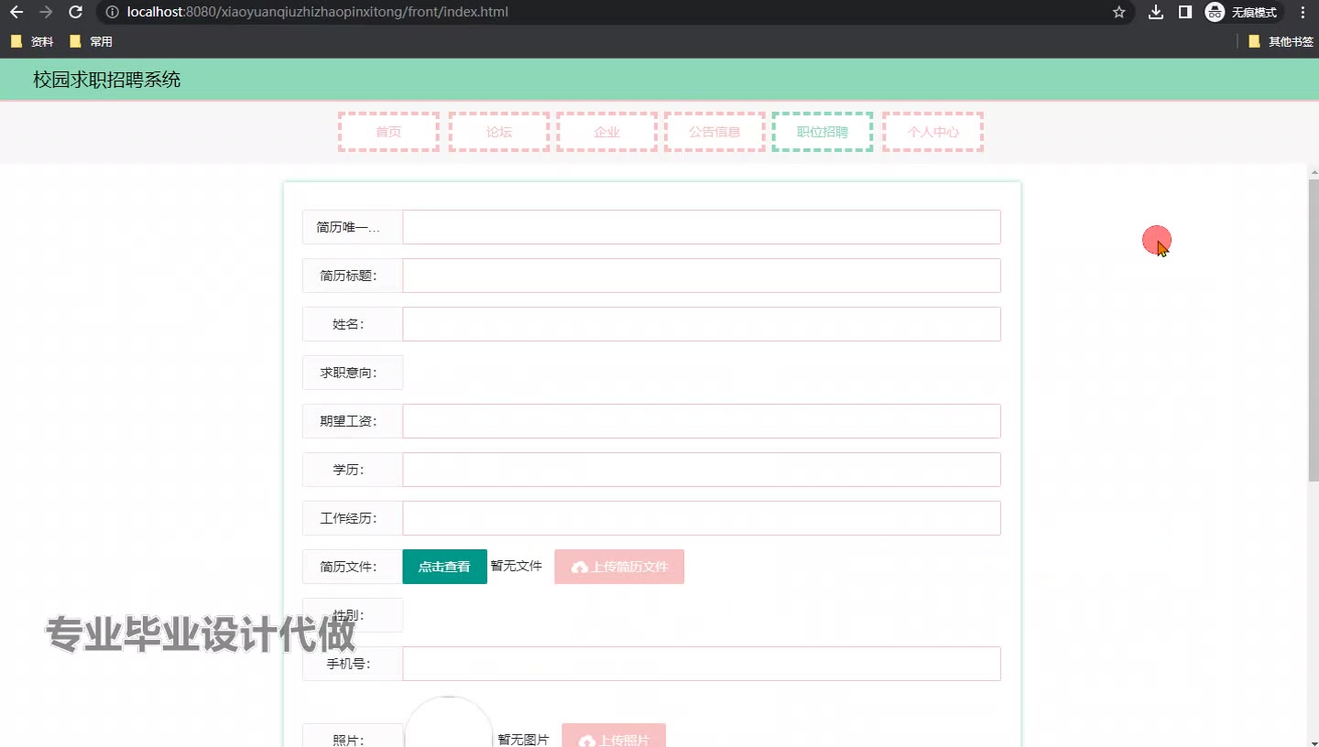The image size is (1319, 747).
Task: Toggle the browser side panel icon
Action: 1184,12
